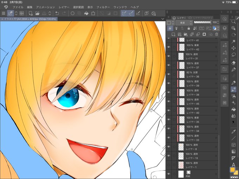Open the フィルター menu
Screen dimensions: 239x179
[x=103, y=7]
